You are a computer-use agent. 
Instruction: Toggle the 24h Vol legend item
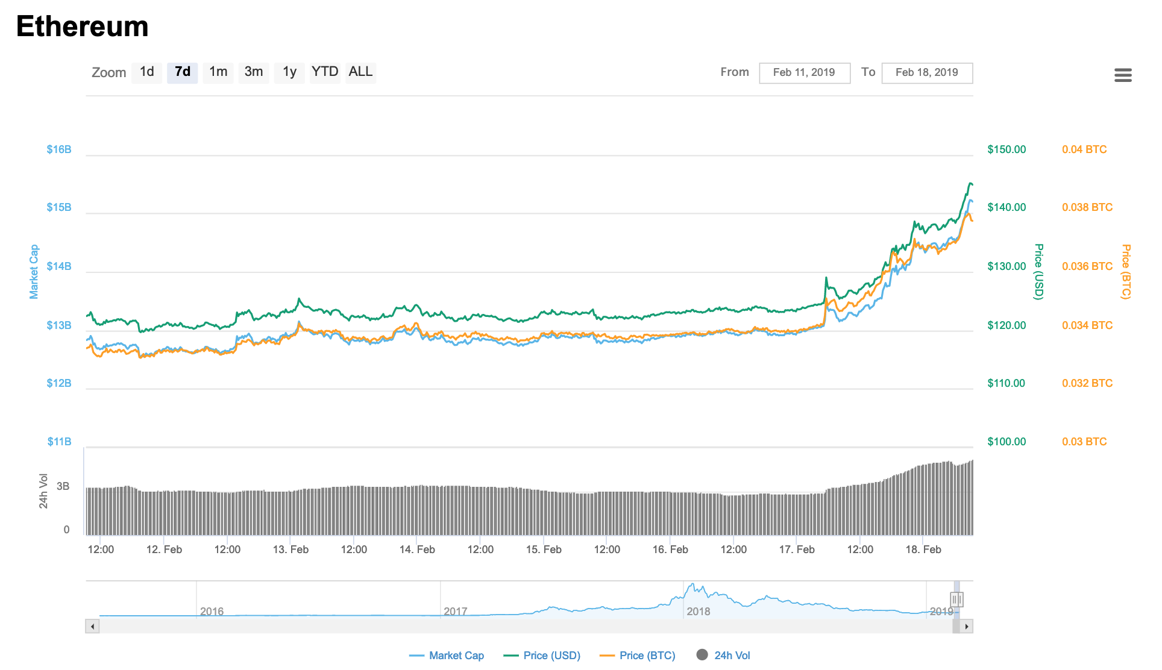tap(732, 656)
